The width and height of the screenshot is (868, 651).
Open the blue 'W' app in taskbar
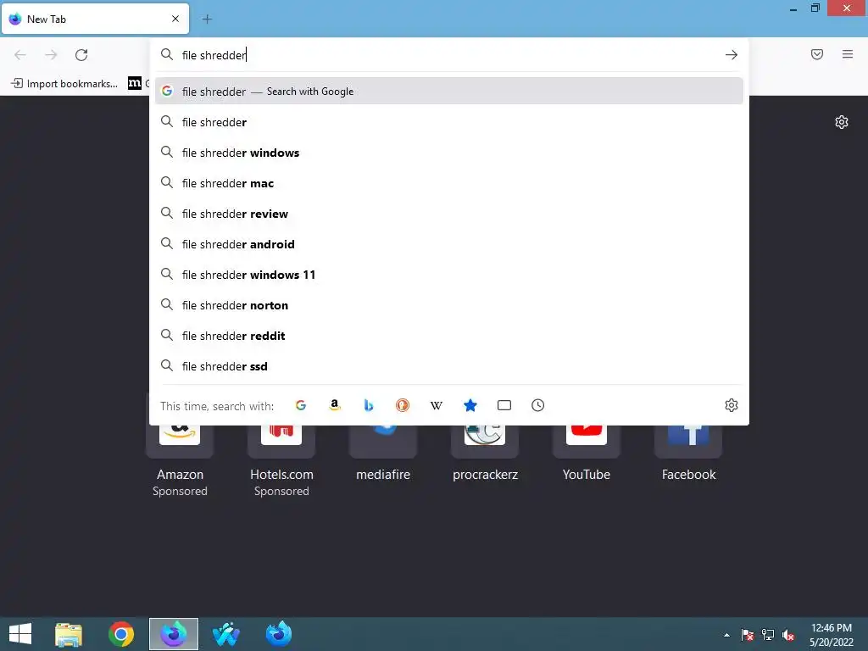(x=225, y=634)
